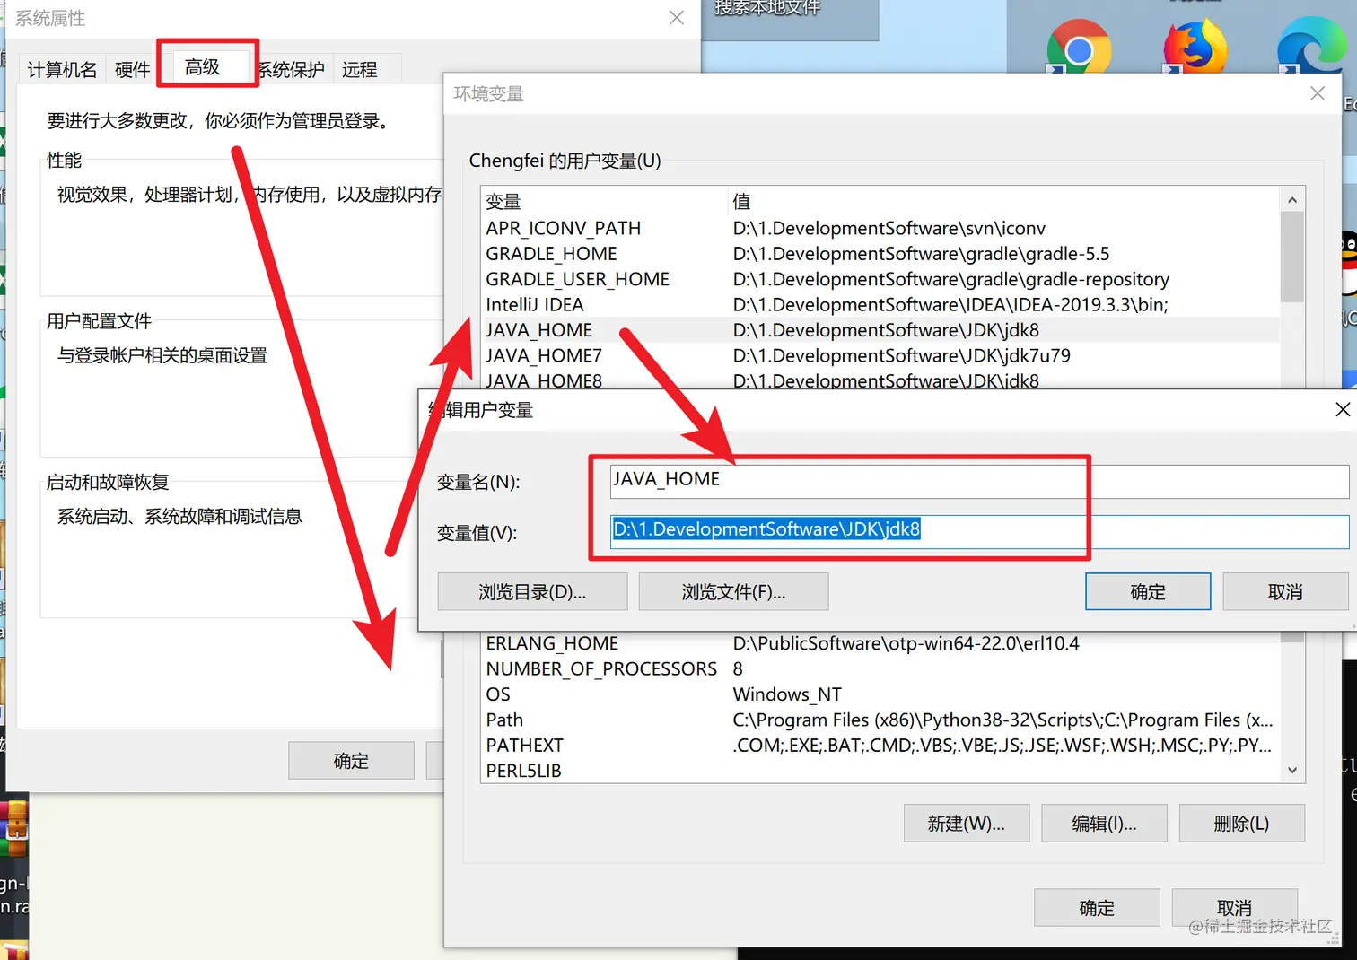This screenshot has width=1357, height=960.
Task: Select the 高级 tab
Action: pos(203,66)
